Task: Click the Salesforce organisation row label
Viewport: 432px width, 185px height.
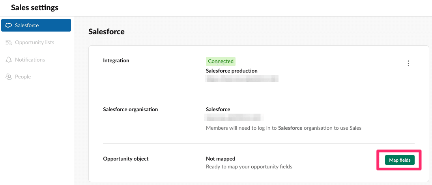Action: [x=130, y=109]
